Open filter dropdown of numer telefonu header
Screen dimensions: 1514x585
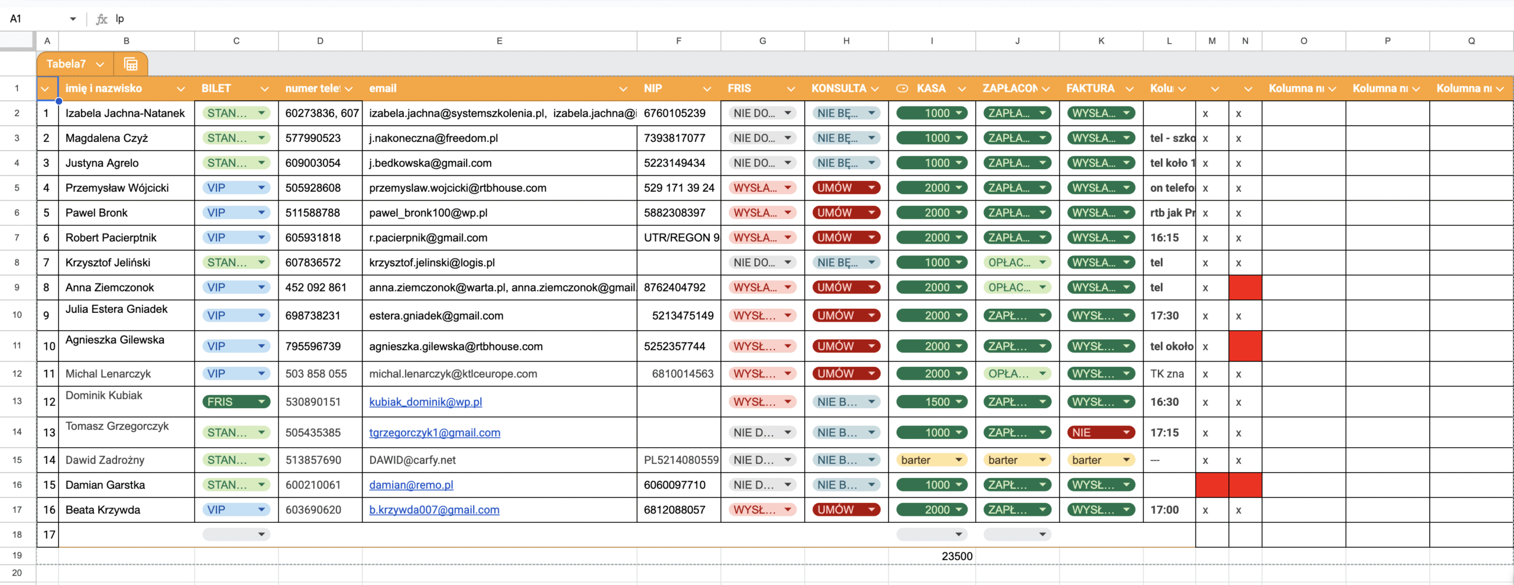point(348,89)
